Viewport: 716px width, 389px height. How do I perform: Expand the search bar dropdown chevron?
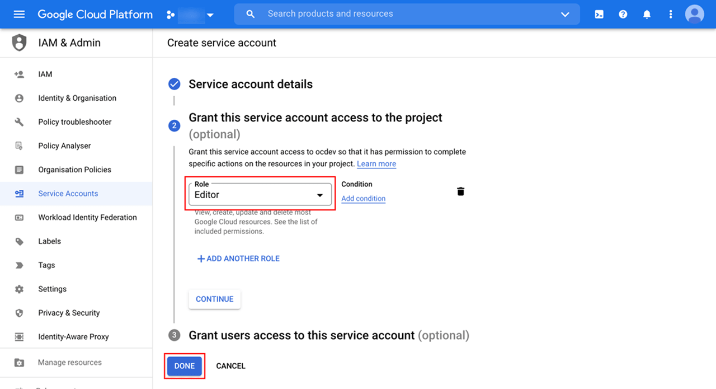[x=564, y=15]
